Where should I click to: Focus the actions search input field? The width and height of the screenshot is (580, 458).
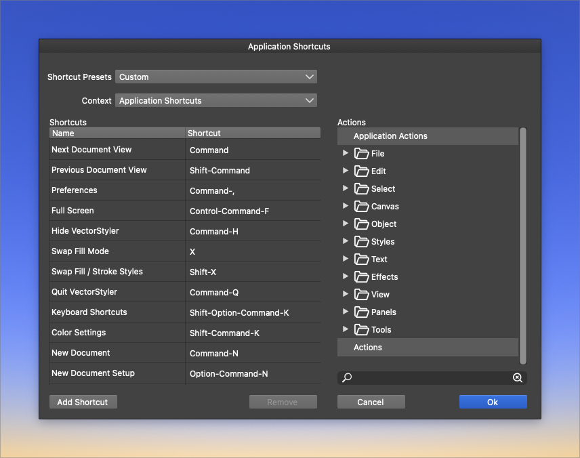432,378
